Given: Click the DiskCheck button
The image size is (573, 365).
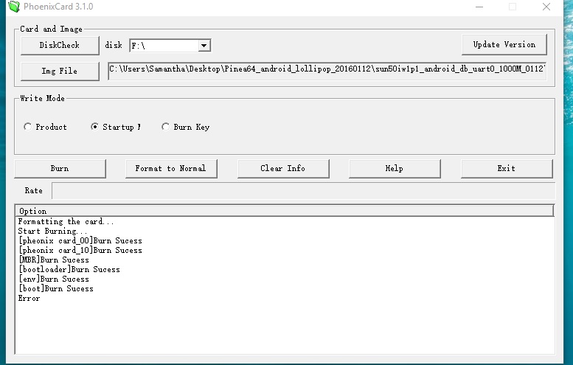Looking at the screenshot, I should tap(59, 45).
